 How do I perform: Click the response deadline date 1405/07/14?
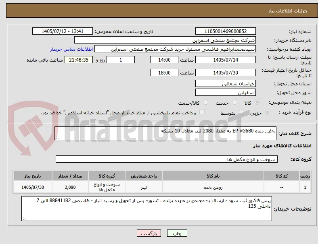pyautogui.click(x=225, y=60)
